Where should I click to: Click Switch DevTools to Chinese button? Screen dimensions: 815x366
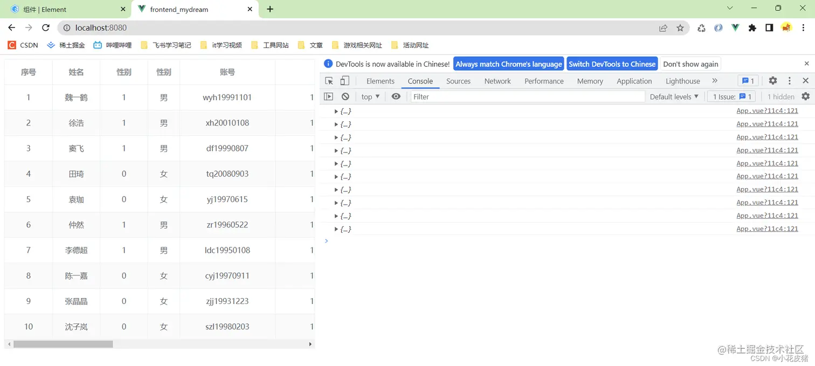pyautogui.click(x=612, y=64)
